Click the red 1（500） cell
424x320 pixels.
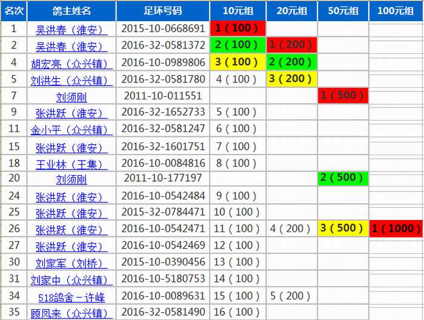(342, 96)
